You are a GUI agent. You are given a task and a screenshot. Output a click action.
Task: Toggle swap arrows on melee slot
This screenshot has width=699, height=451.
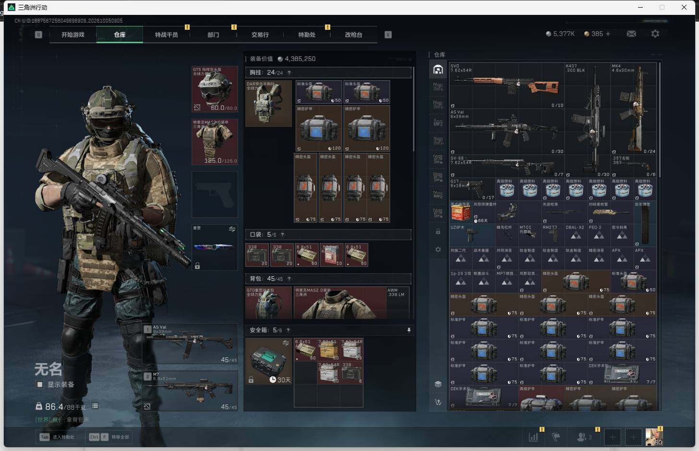pyautogui.click(x=232, y=229)
